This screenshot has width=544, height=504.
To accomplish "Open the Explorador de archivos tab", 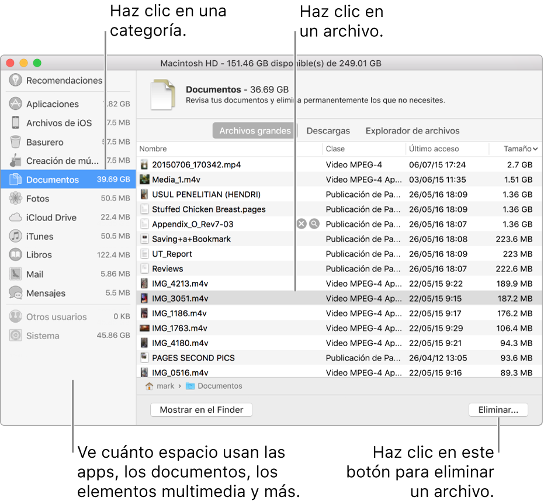I will (413, 131).
